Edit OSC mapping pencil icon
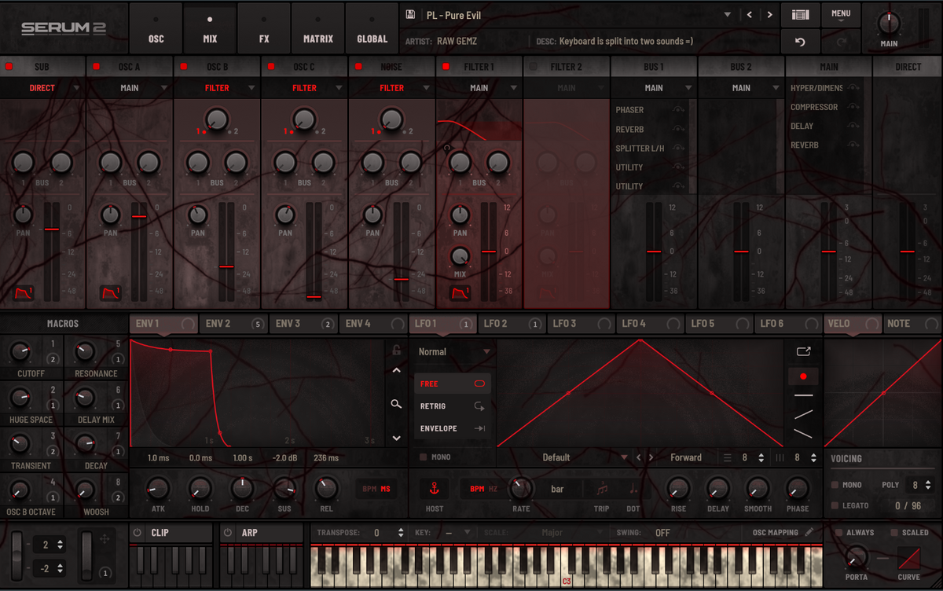The height and width of the screenshot is (591, 943). click(809, 532)
